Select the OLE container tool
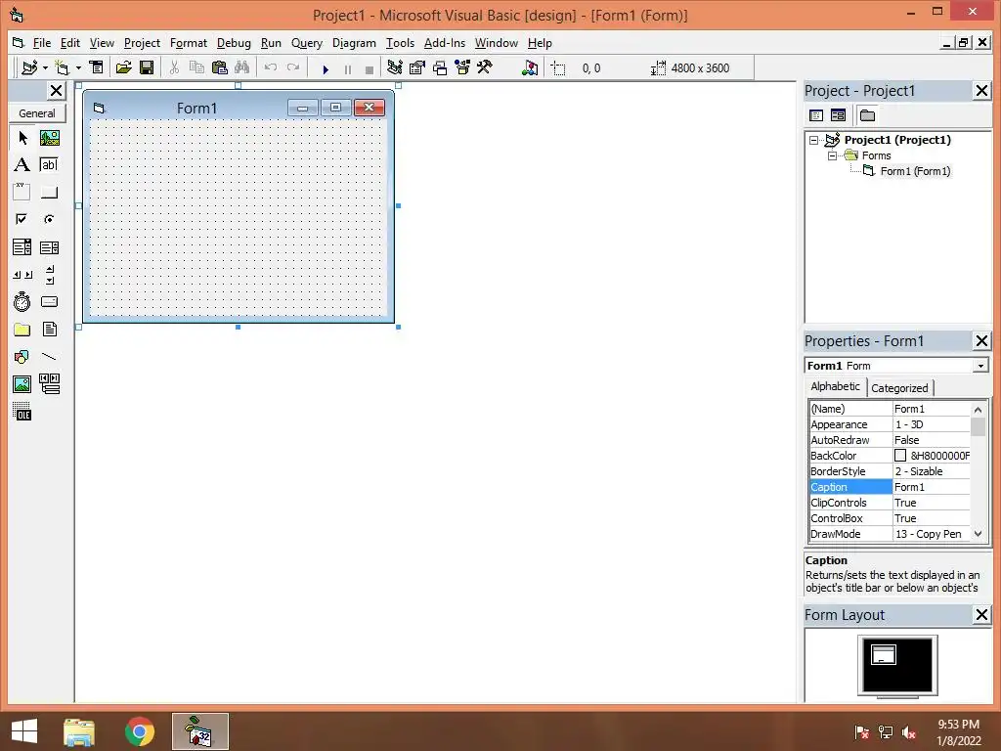Viewport: 1001px width, 751px height. [22, 411]
